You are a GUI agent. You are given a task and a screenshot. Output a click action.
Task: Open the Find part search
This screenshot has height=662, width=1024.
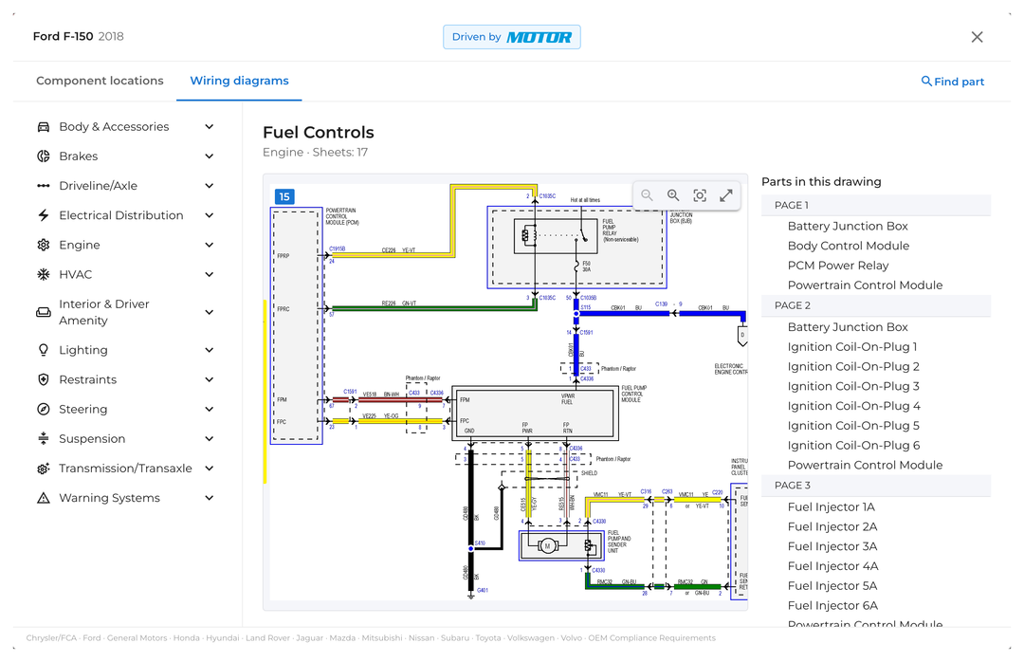pos(952,81)
